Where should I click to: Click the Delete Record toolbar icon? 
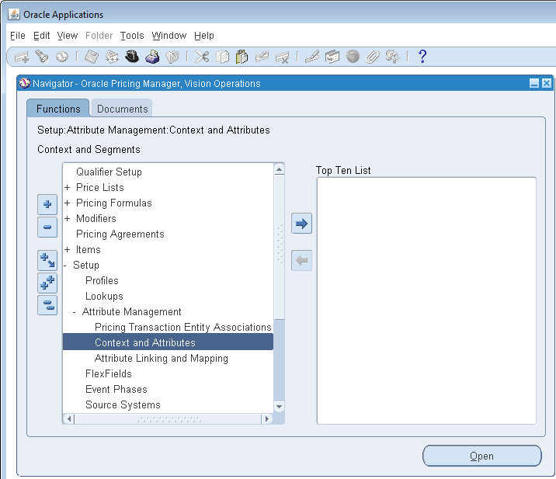tap(282, 57)
